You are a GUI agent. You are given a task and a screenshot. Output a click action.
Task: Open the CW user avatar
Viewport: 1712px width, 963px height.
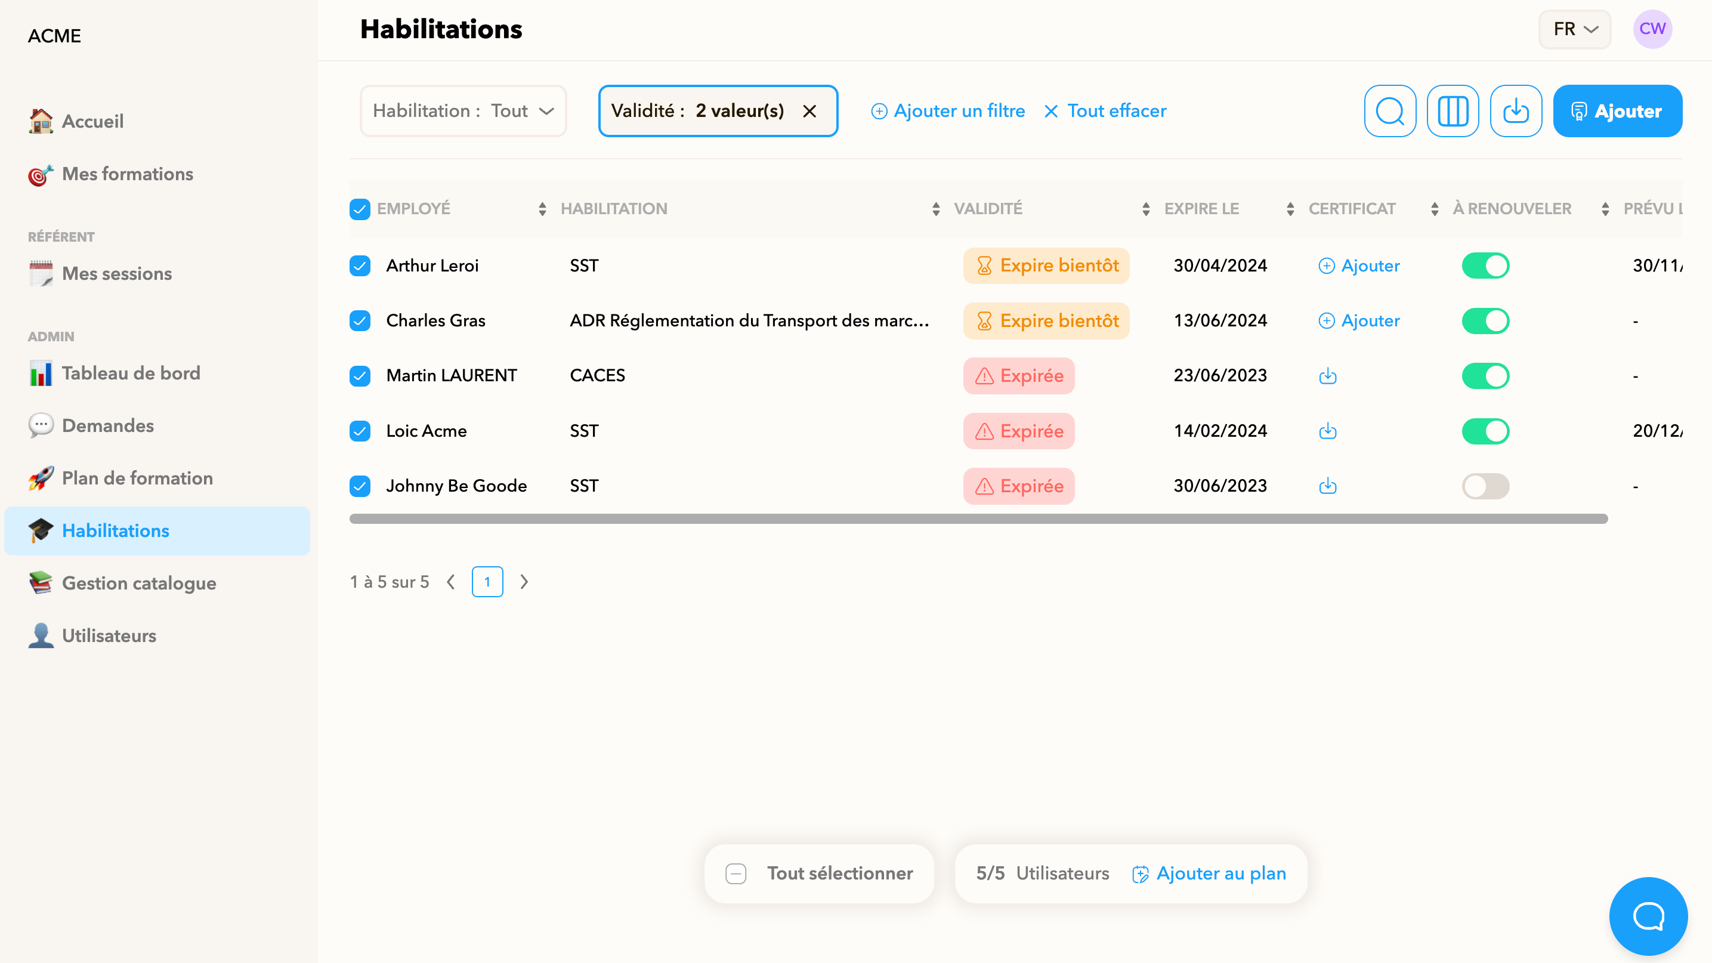point(1652,29)
